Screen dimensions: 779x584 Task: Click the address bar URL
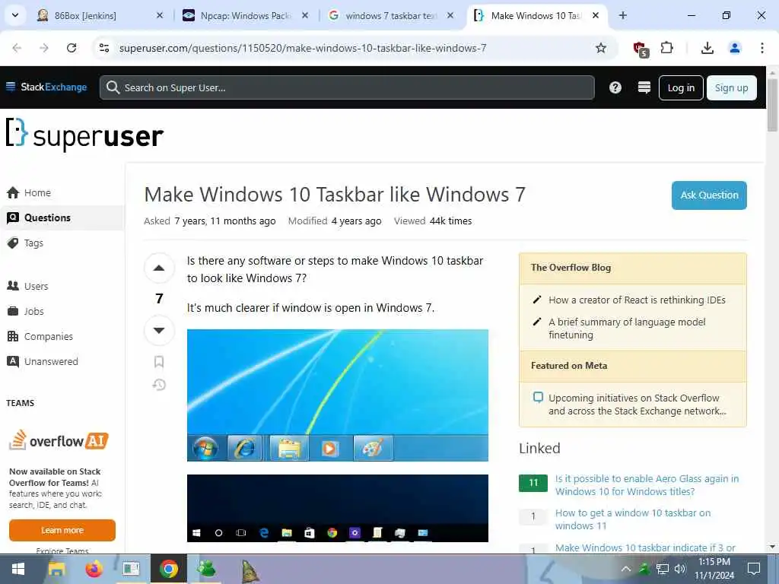coord(303,48)
